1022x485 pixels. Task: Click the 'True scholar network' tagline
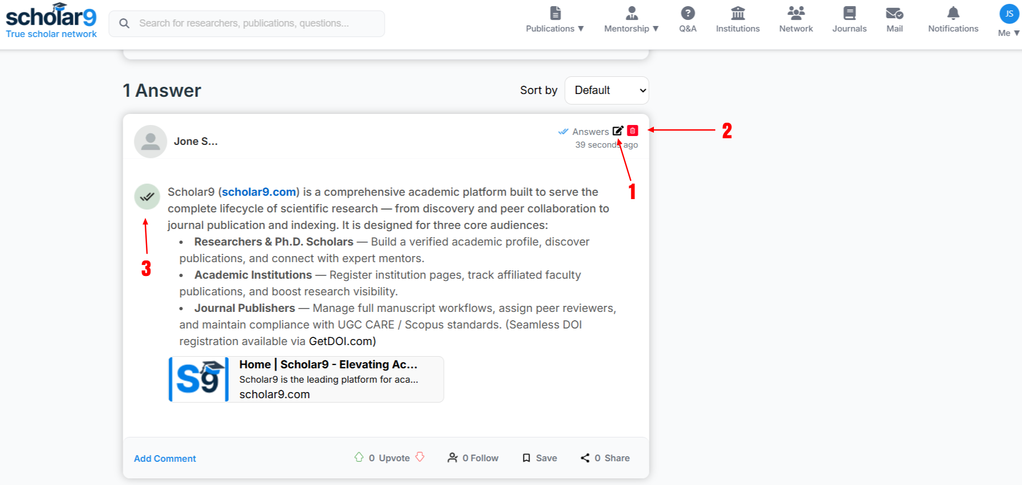click(x=51, y=34)
